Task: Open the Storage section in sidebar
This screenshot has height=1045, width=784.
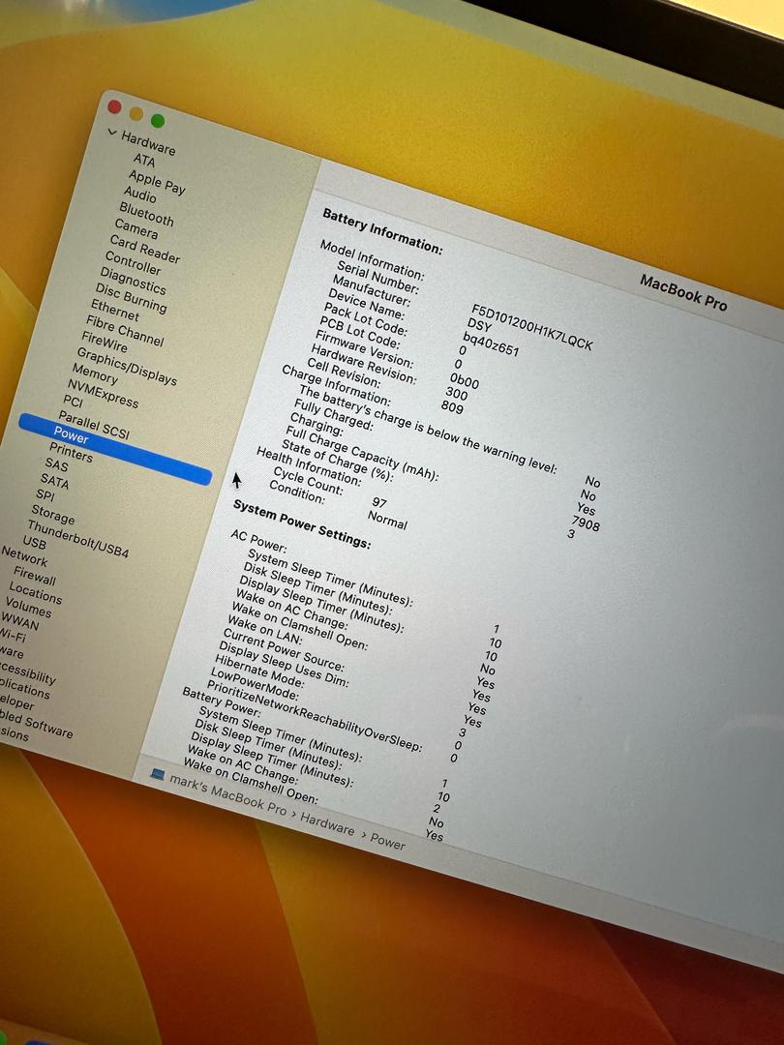Action: click(x=52, y=513)
